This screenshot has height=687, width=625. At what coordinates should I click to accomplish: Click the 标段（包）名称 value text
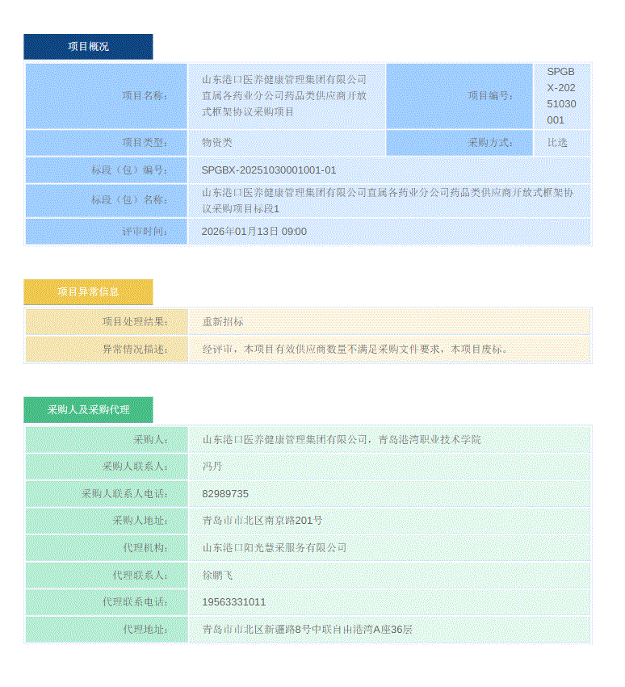click(388, 201)
